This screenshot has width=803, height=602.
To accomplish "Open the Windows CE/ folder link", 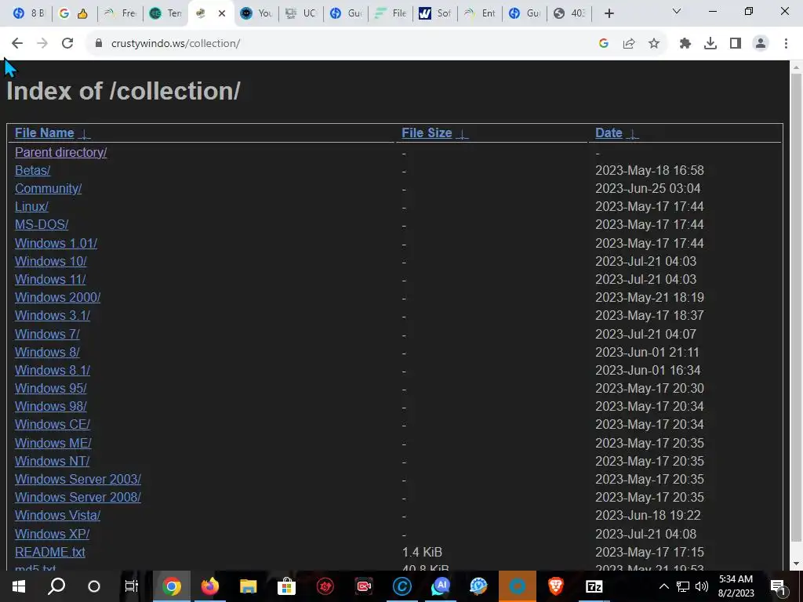I will coord(53,424).
